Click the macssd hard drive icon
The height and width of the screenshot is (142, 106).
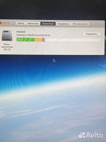(x=7, y=35)
